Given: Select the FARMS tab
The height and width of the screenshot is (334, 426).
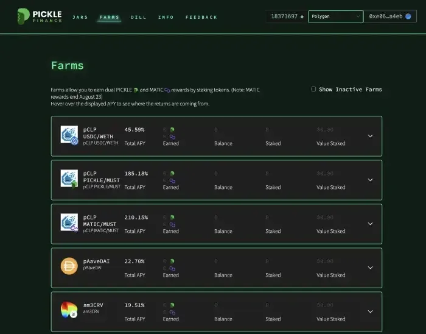Looking at the screenshot, I should [x=109, y=18].
